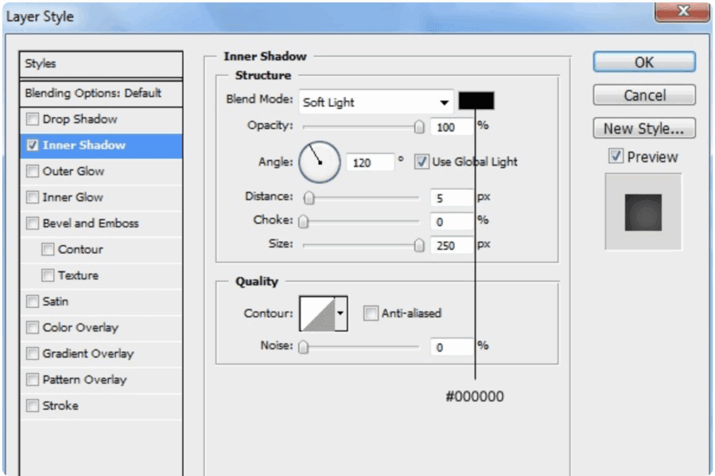Click the Cancel button

(x=644, y=95)
